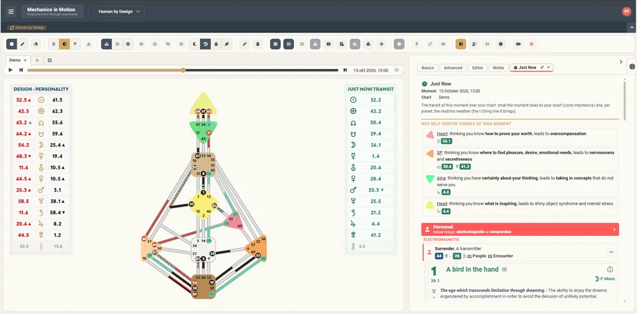Collapse the Surrender transmitter card
The width and height of the screenshot is (637, 314).
(x=610, y=252)
